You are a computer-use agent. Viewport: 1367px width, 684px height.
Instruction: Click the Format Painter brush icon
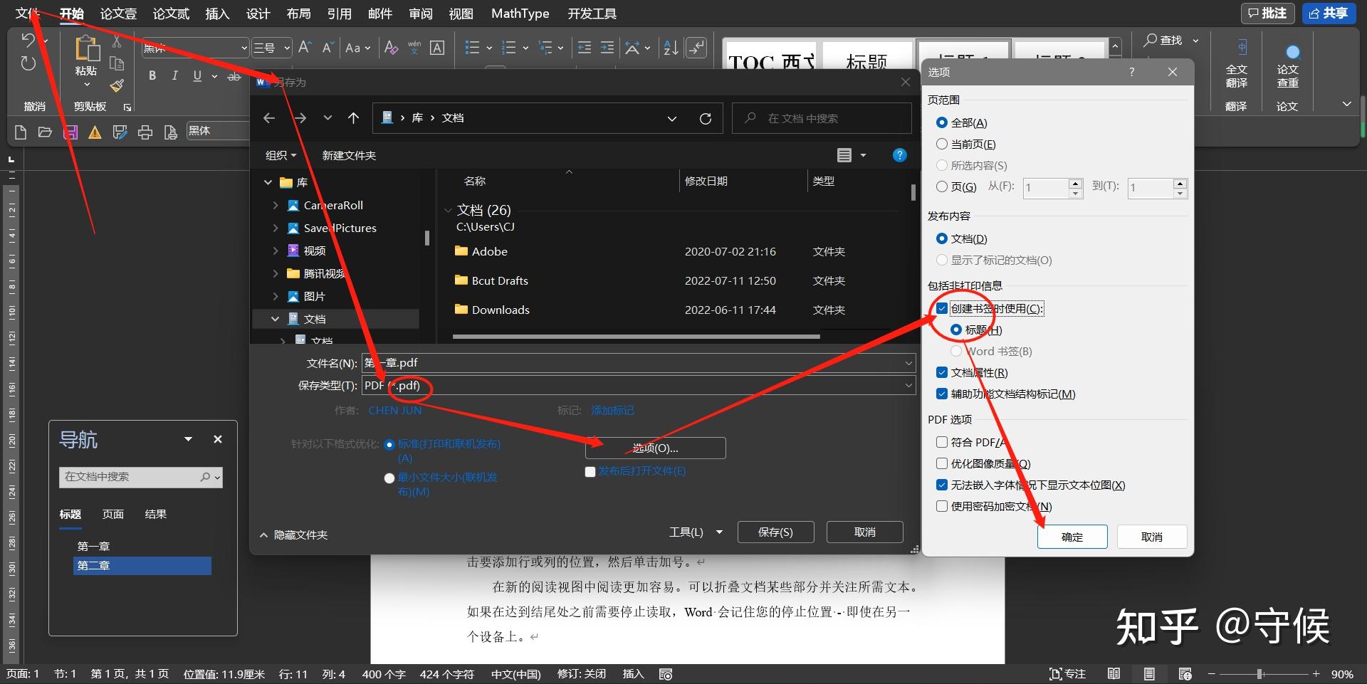pos(117,86)
